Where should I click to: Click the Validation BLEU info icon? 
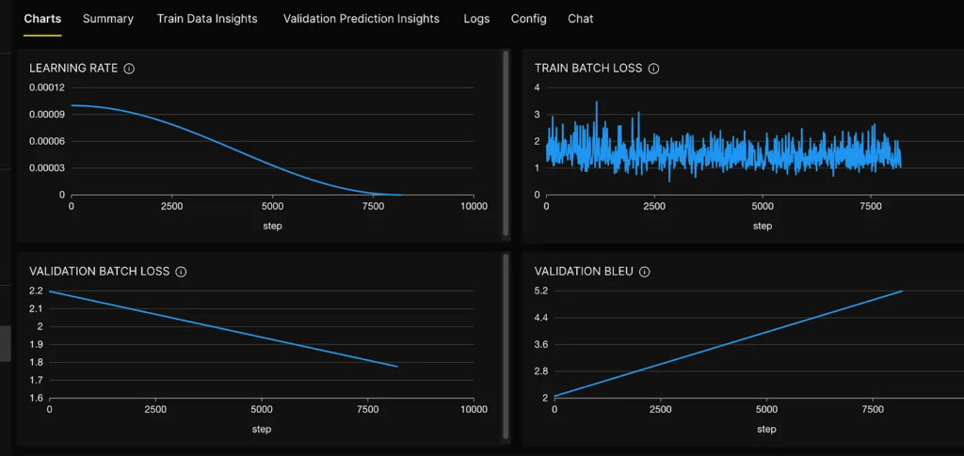tap(643, 272)
